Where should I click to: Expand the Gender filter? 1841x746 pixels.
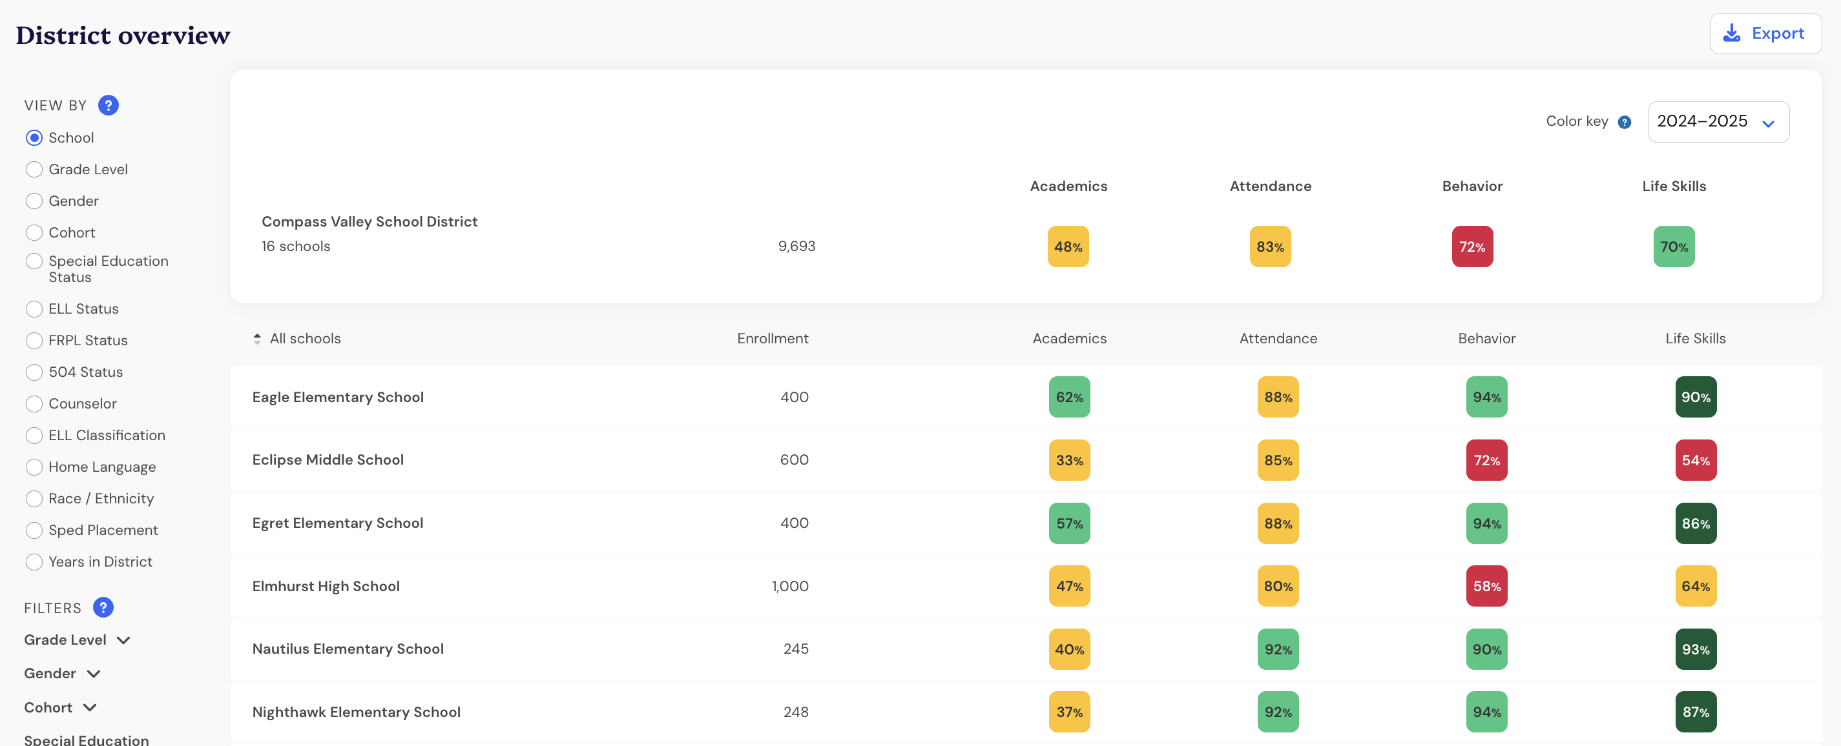tap(62, 673)
